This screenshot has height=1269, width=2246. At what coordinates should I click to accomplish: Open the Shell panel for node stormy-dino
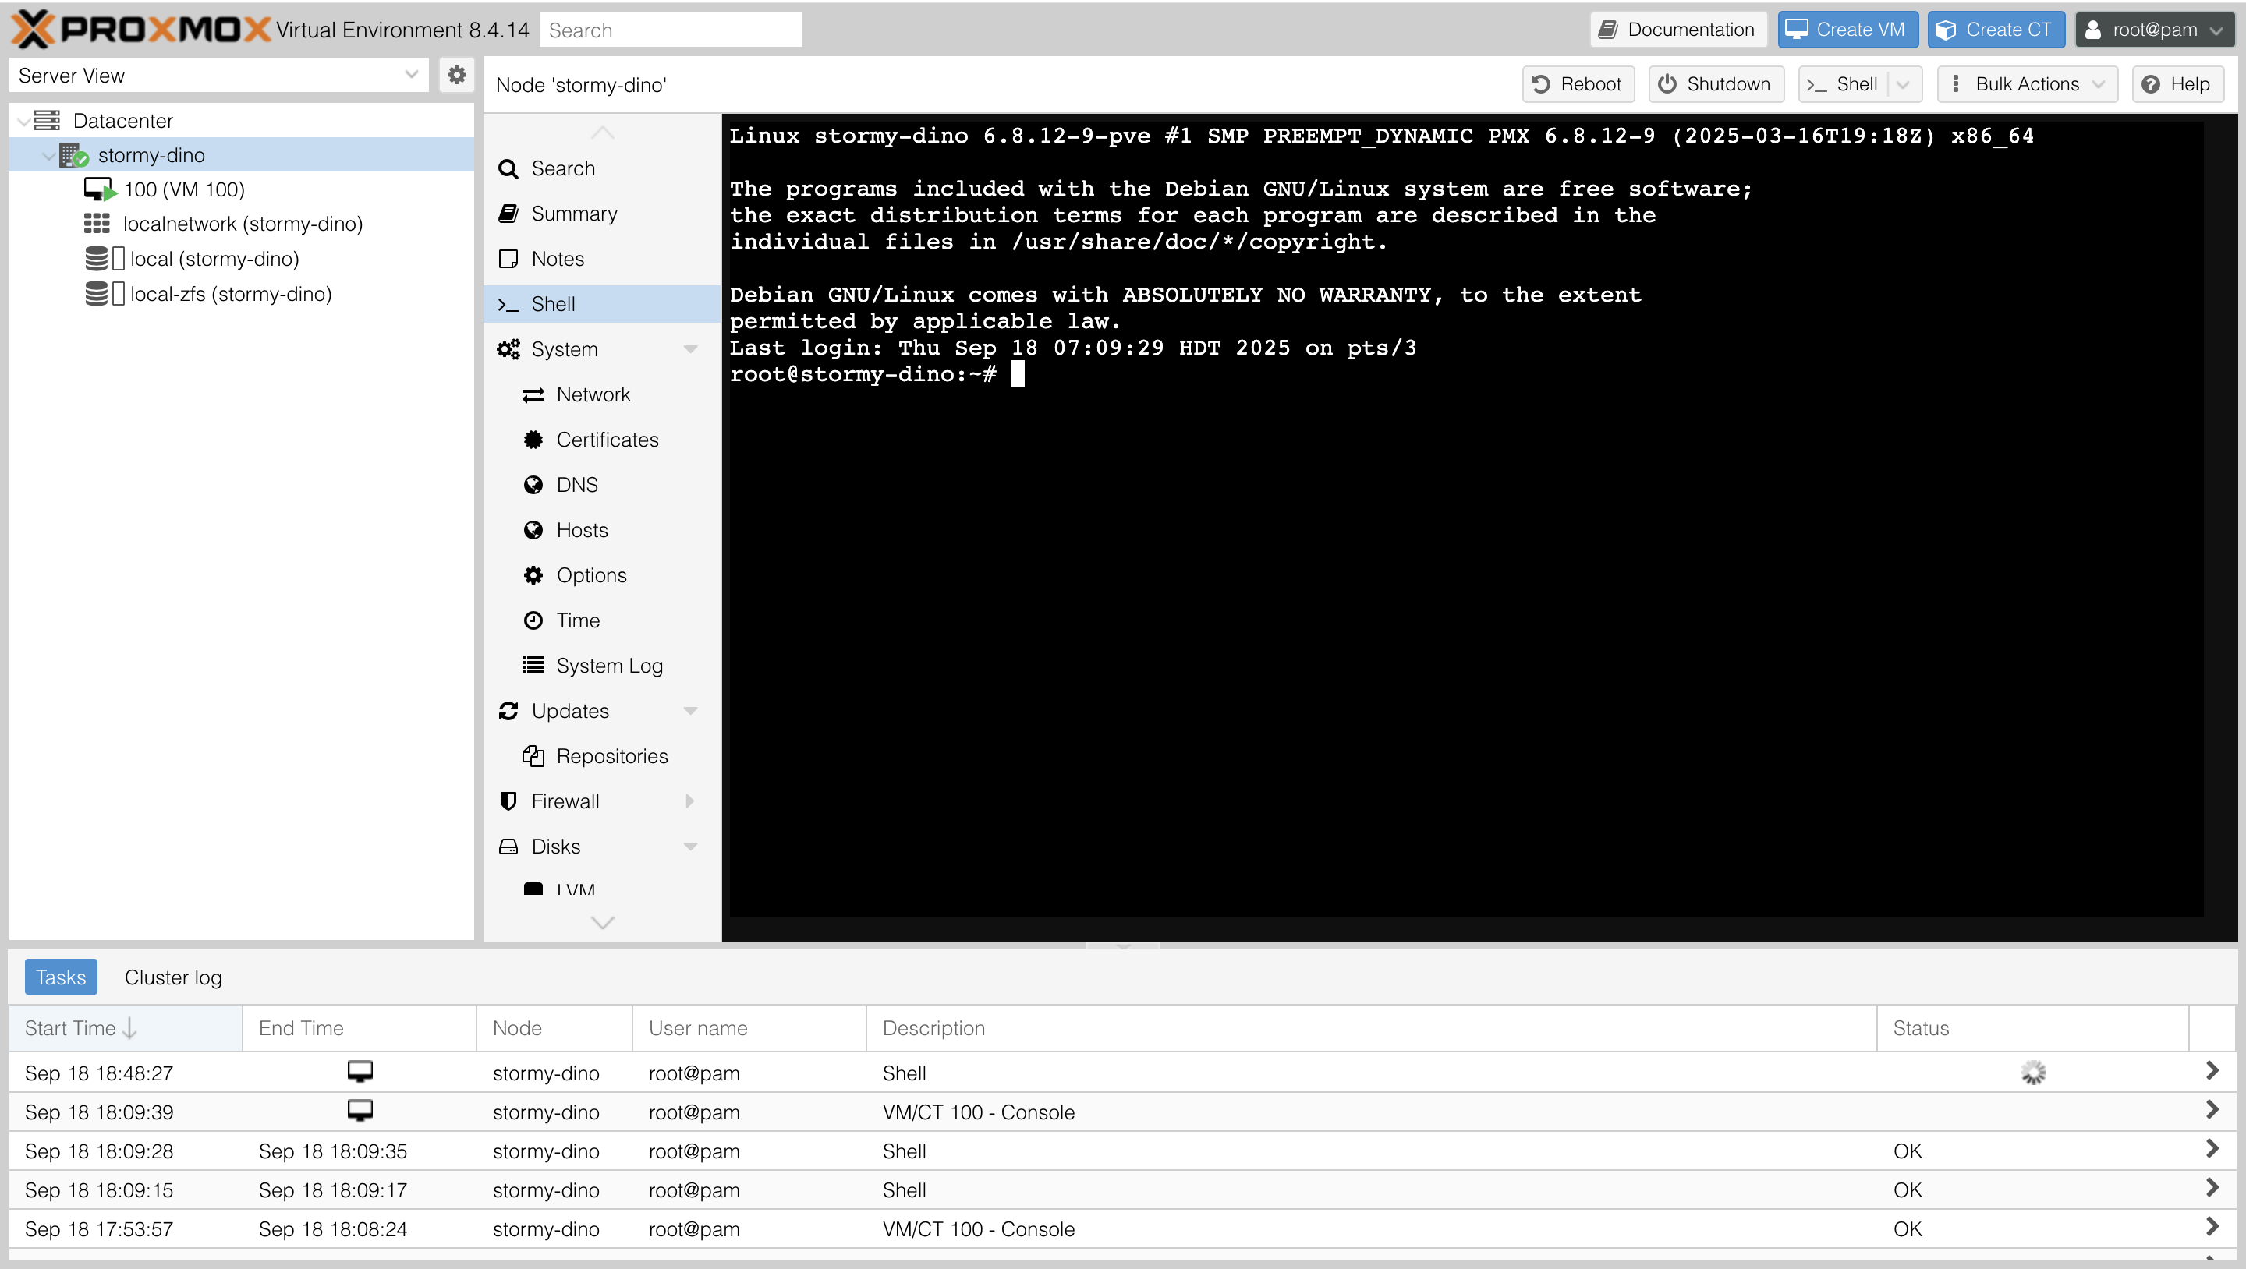pos(554,303)
